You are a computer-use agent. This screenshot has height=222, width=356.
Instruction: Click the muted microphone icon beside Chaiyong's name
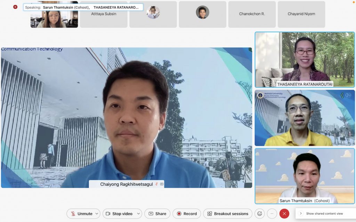pyautogui.click(x=156, y=184)
